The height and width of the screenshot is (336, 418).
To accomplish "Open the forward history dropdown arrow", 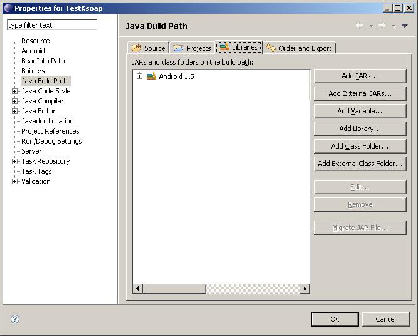I will (x=394, y=26).
